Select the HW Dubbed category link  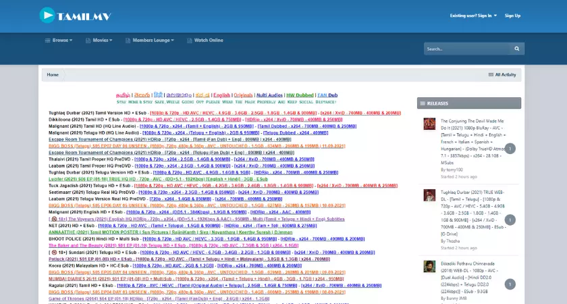coord(300,95)
